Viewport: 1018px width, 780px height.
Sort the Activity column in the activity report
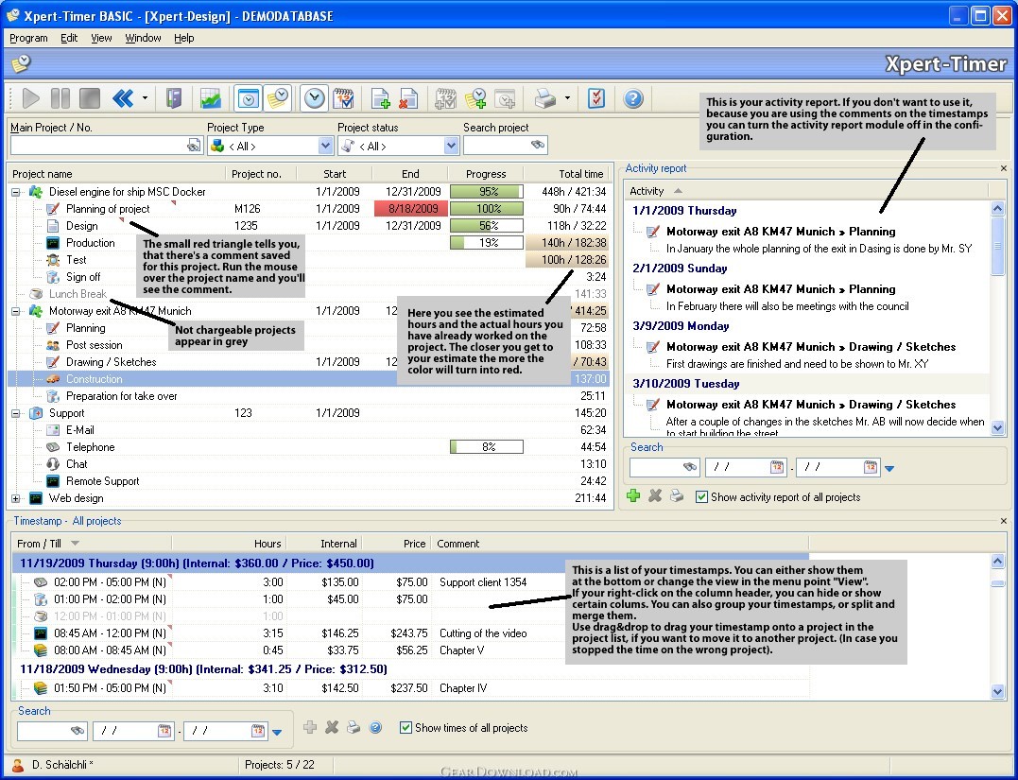click(x=805, y=190)
